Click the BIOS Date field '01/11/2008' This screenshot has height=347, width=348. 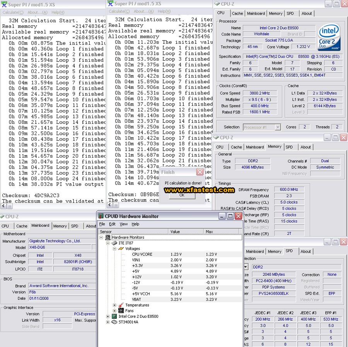tap(62, 298)
